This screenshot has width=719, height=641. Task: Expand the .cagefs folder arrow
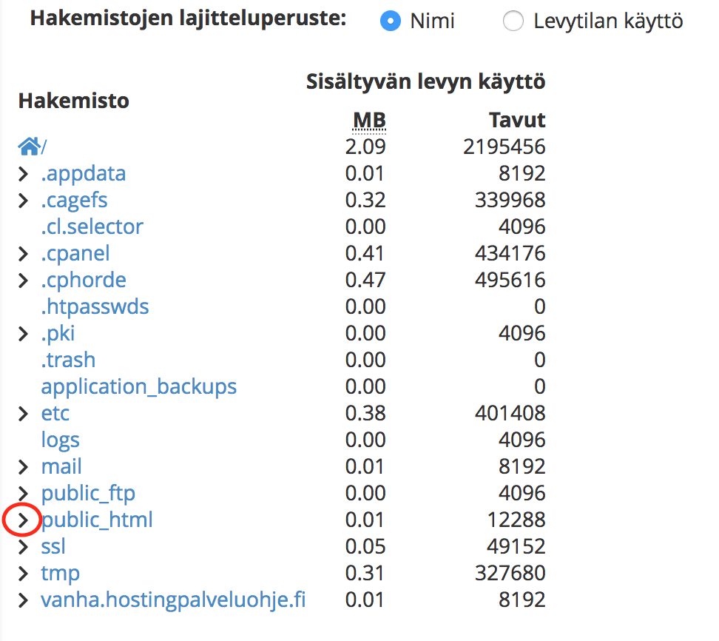point(24,201)
